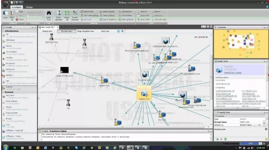This screenshot has height=150, width=269.
Task: Open the Manage ribbon tab
Action: [x=29, y=7]
